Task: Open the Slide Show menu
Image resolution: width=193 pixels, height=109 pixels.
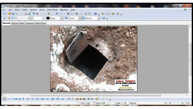Action: coord(52,10)
